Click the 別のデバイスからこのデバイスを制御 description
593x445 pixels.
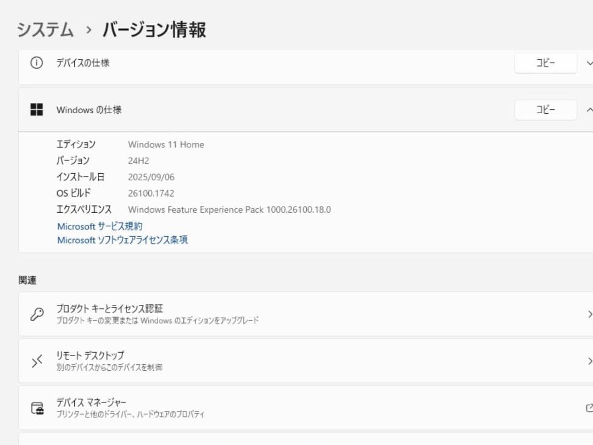tap(109, 367)
